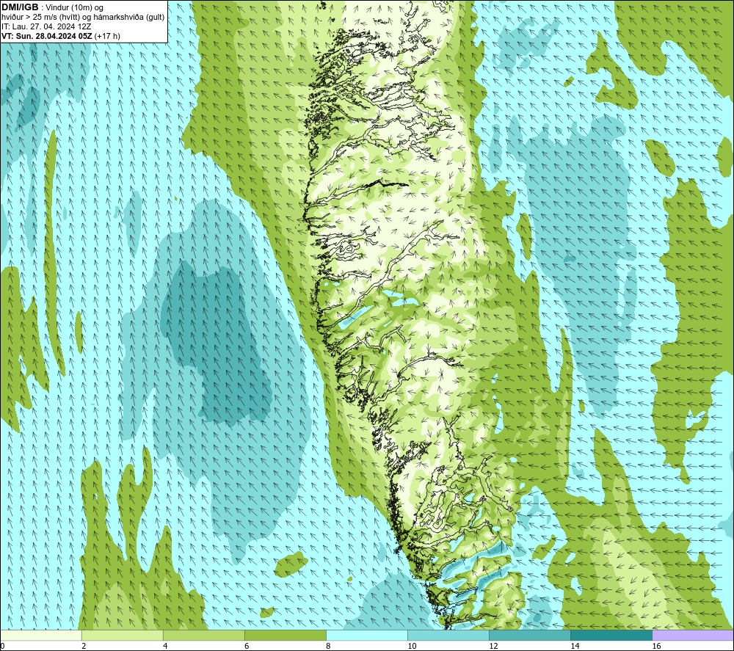
Task: Click the 0–2 m/s pale yellow swatch
Action: 41,636
